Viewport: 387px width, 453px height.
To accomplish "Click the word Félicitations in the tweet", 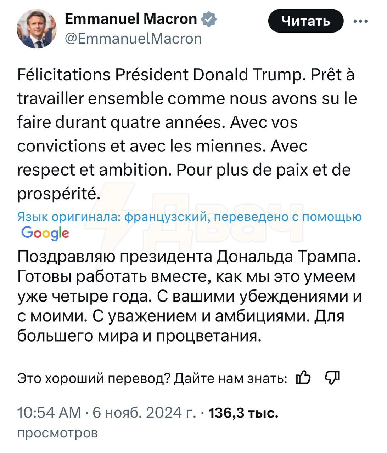I will click(64, 75).
